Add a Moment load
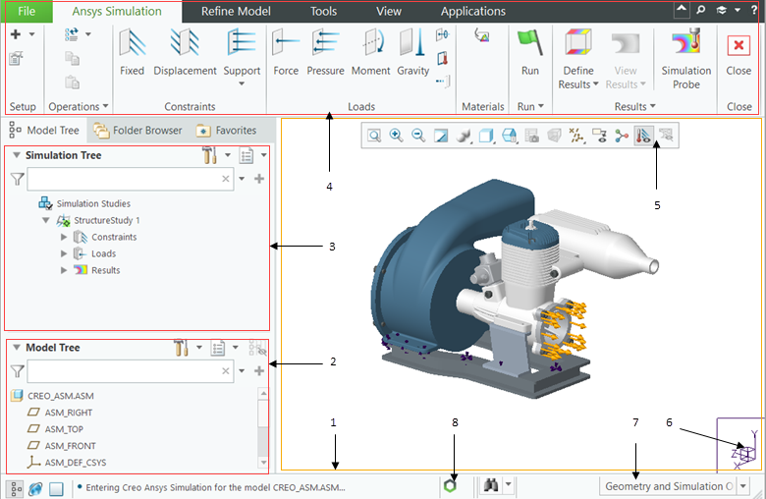Image resolution: width=766 pixels, height=499 pixels. (x=370, y=52)
